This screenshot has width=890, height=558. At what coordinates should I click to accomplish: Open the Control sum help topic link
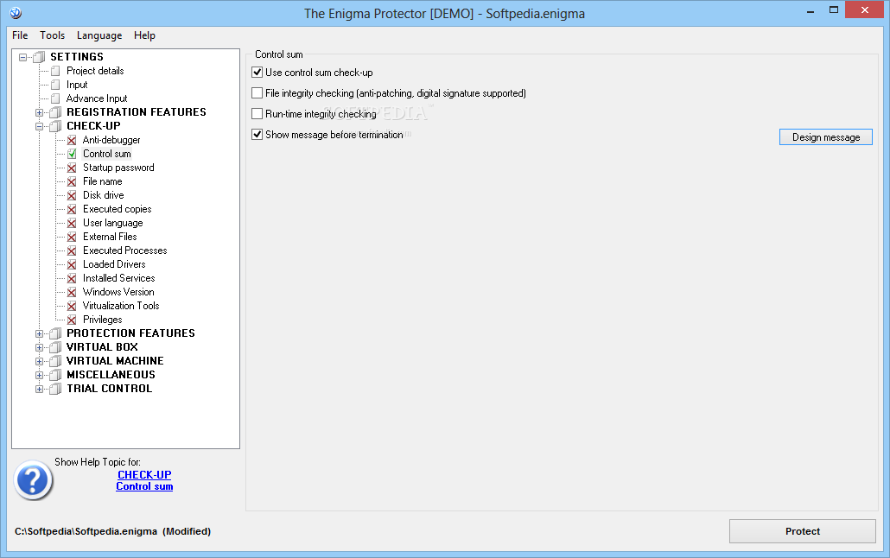[144, 486]
